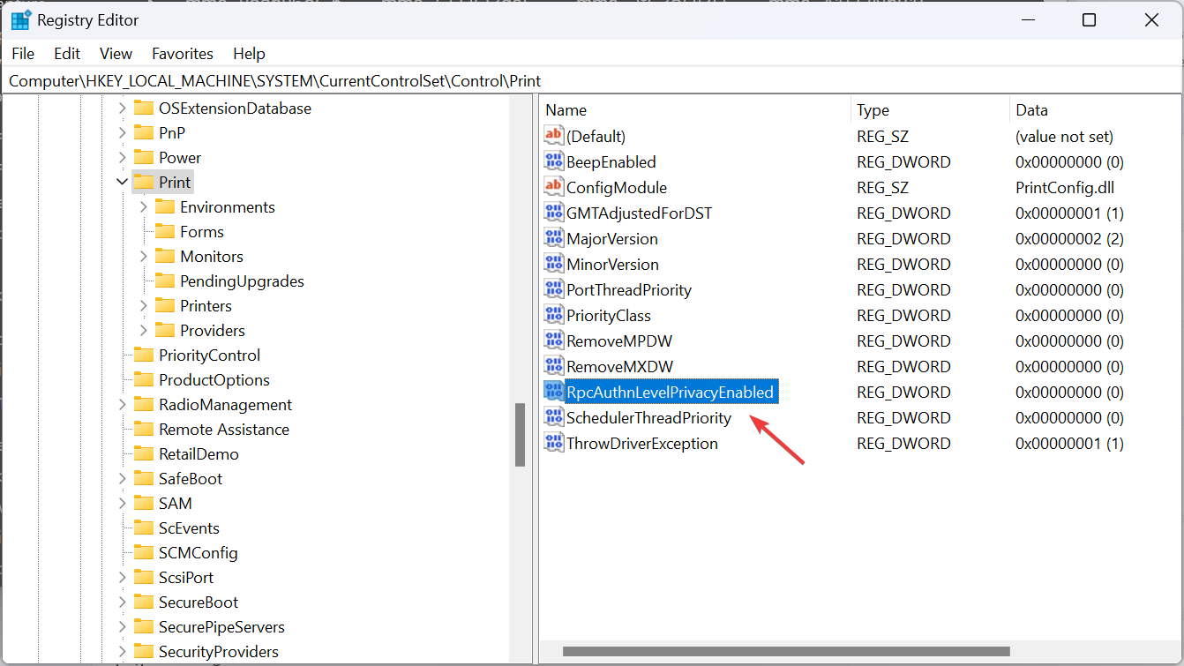
Task: Select the SchedulerThreadPriority value name
Action: pos(648,417)
